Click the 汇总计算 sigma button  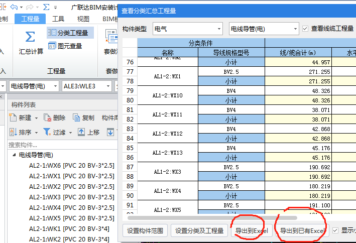(31, 43)
